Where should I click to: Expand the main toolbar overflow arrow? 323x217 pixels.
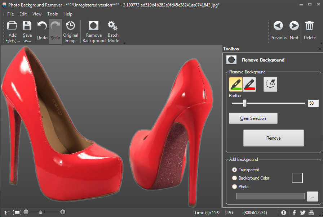pos(124,43)
